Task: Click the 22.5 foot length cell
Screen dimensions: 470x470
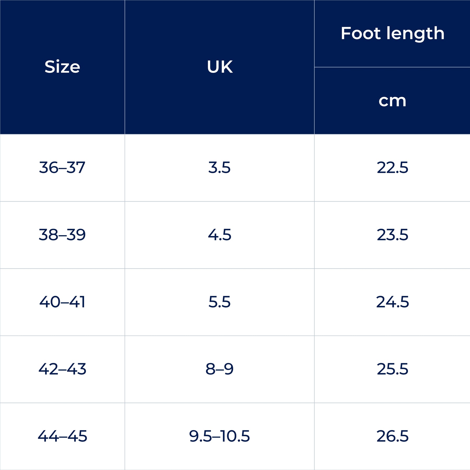Action: [x=392, y=167]
